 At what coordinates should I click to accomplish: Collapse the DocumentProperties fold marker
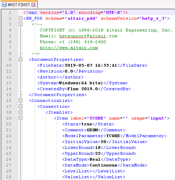pos(20,59)
